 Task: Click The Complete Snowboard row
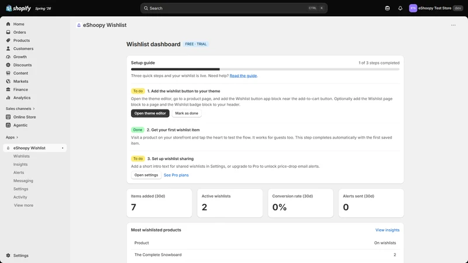pos(265,255)
